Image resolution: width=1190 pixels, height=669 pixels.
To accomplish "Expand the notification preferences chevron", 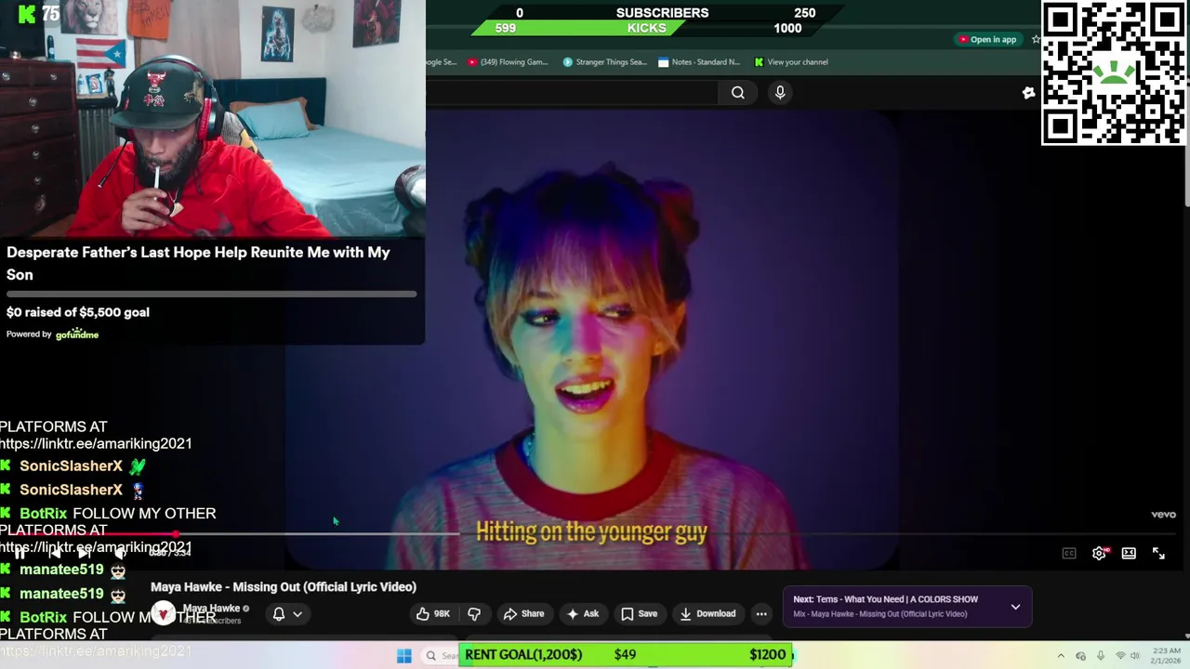I will [x=297, y=613].
